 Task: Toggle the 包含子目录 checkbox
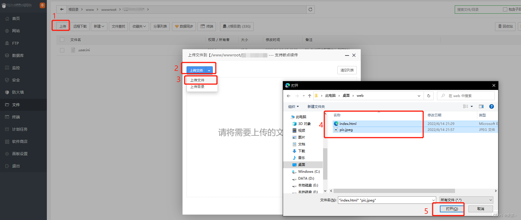point(505,9)
